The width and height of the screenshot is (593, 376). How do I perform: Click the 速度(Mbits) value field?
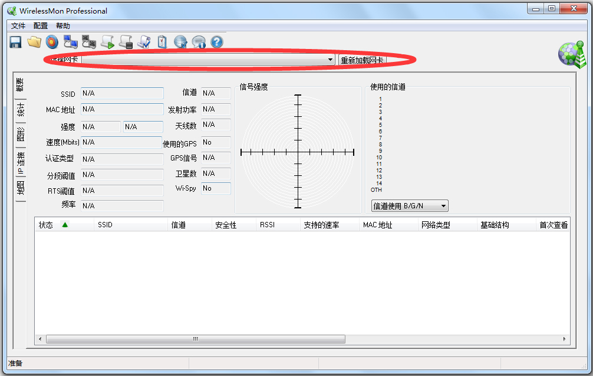pyautogui.click(x=121, y=142)
